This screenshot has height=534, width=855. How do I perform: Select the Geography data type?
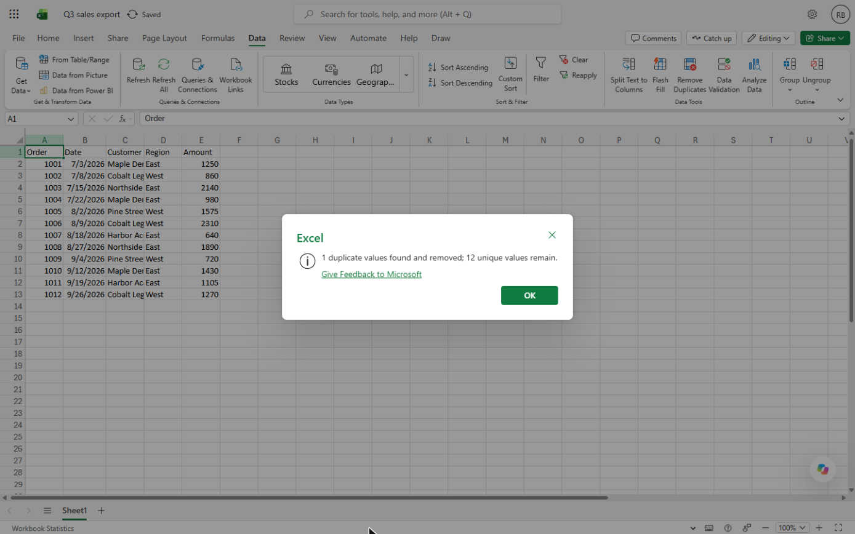tap(375, 74)
